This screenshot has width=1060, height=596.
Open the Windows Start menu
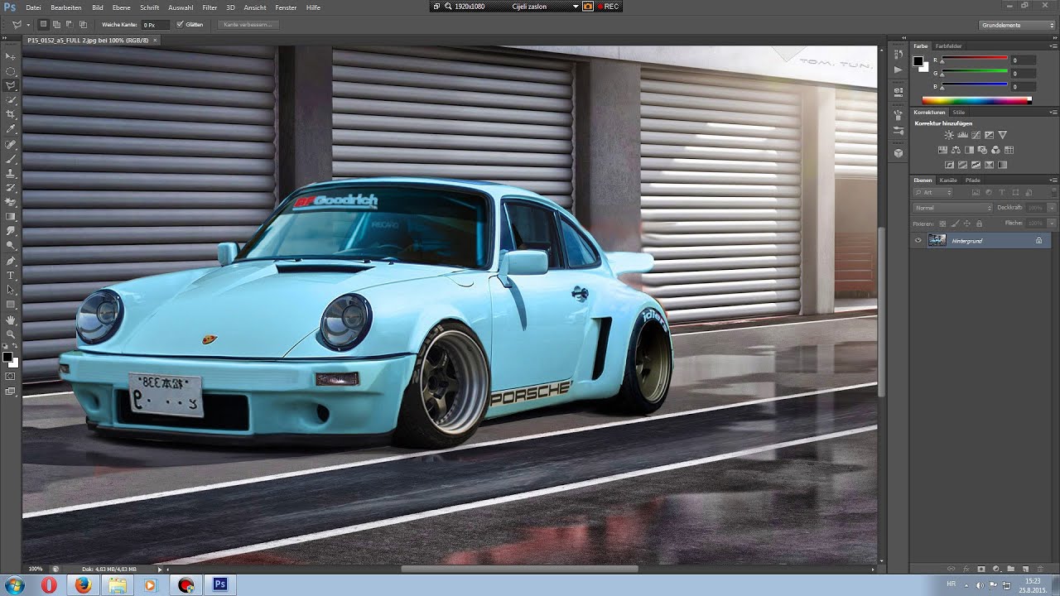point(14,585)
